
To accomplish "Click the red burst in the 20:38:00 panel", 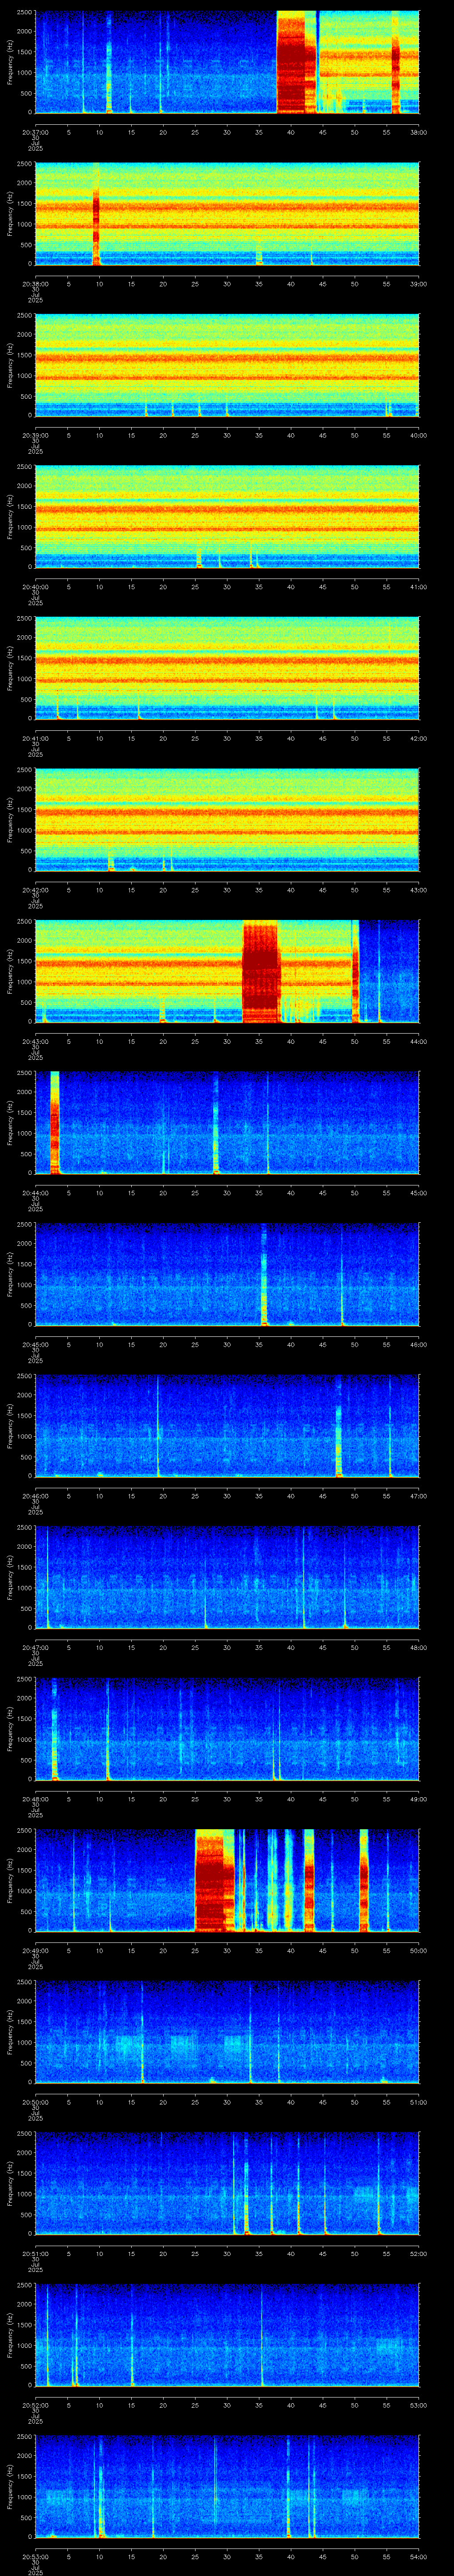I will (96, 215).
